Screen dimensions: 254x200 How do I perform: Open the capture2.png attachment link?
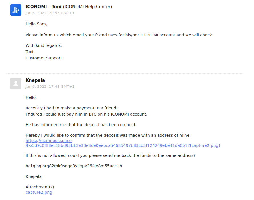pos(39,192)
